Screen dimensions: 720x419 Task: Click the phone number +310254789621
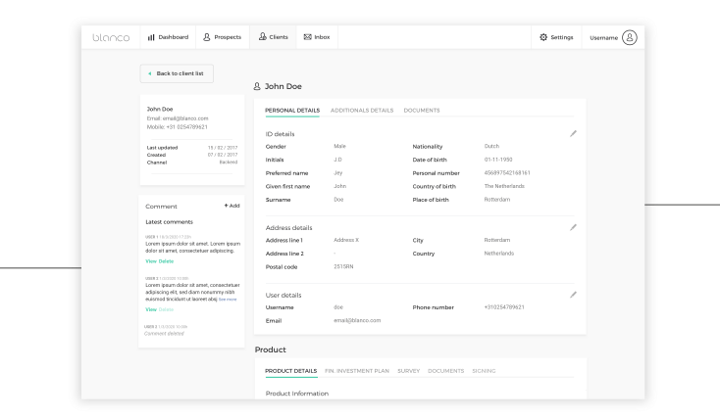coord(504,307)
